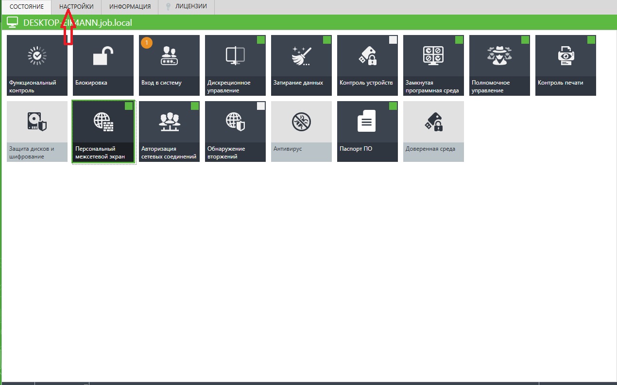This screenshot has height=385, width=617.
Task: Click the DESKTOP computer name header
Action: click(78, 22)
